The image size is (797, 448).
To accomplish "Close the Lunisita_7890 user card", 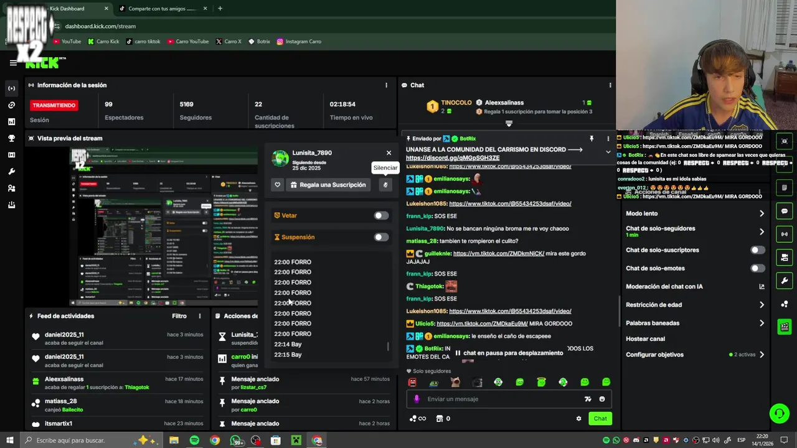I will (x=389, y=153).
